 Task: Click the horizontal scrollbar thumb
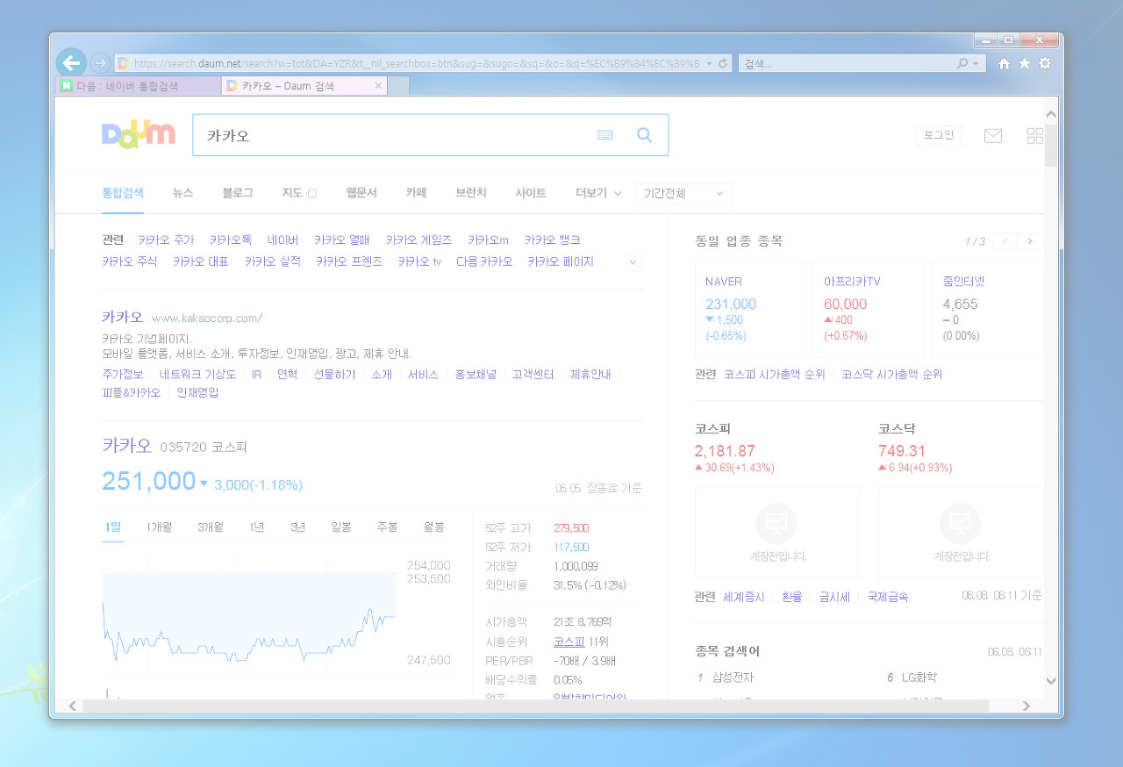point(537,706)
